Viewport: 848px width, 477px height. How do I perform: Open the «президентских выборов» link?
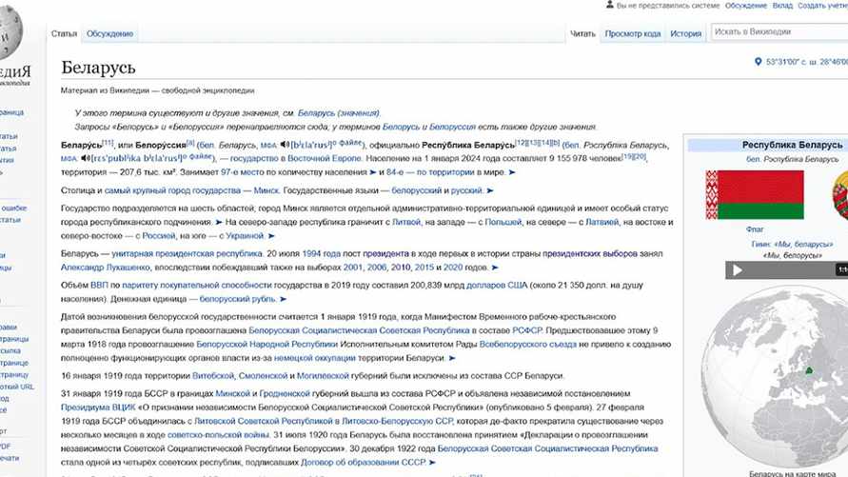(x=590, y=253)
